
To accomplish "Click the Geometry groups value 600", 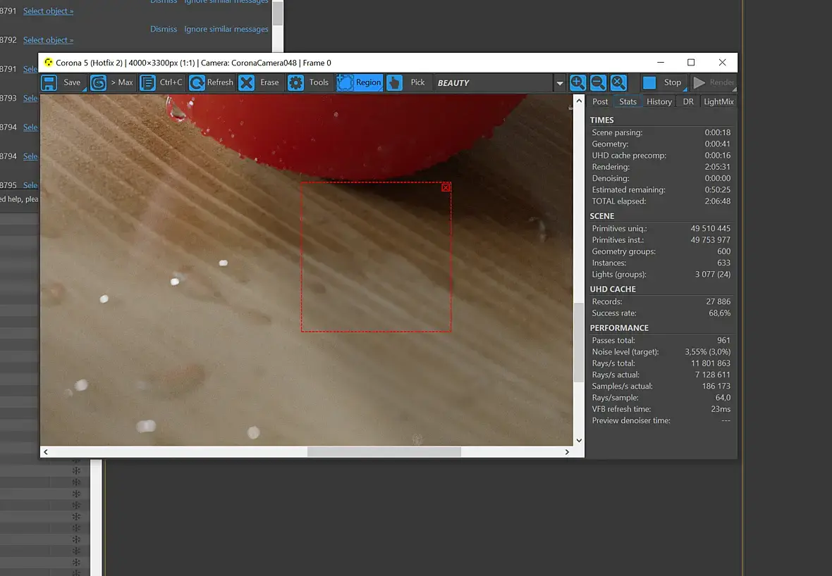I will click(723, 251).
